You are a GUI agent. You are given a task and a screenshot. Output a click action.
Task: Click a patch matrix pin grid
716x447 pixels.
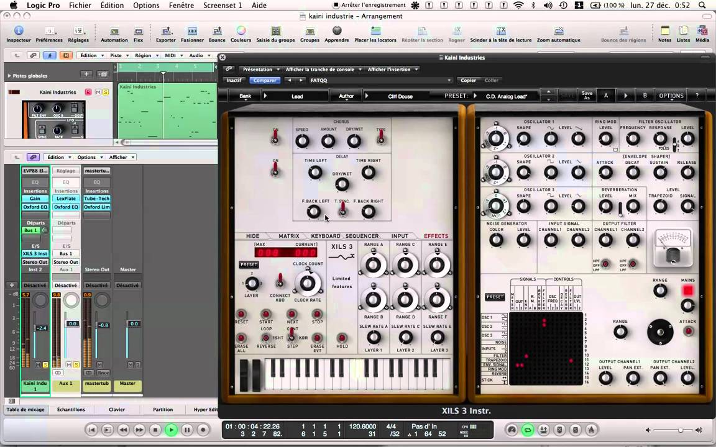pyautogui.click(x=546, y=348)
